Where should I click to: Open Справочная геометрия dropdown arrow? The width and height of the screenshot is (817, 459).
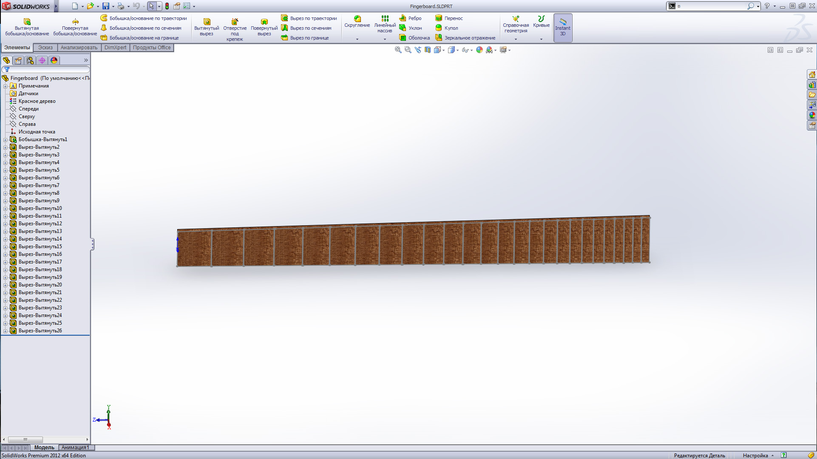coord(516,39)
